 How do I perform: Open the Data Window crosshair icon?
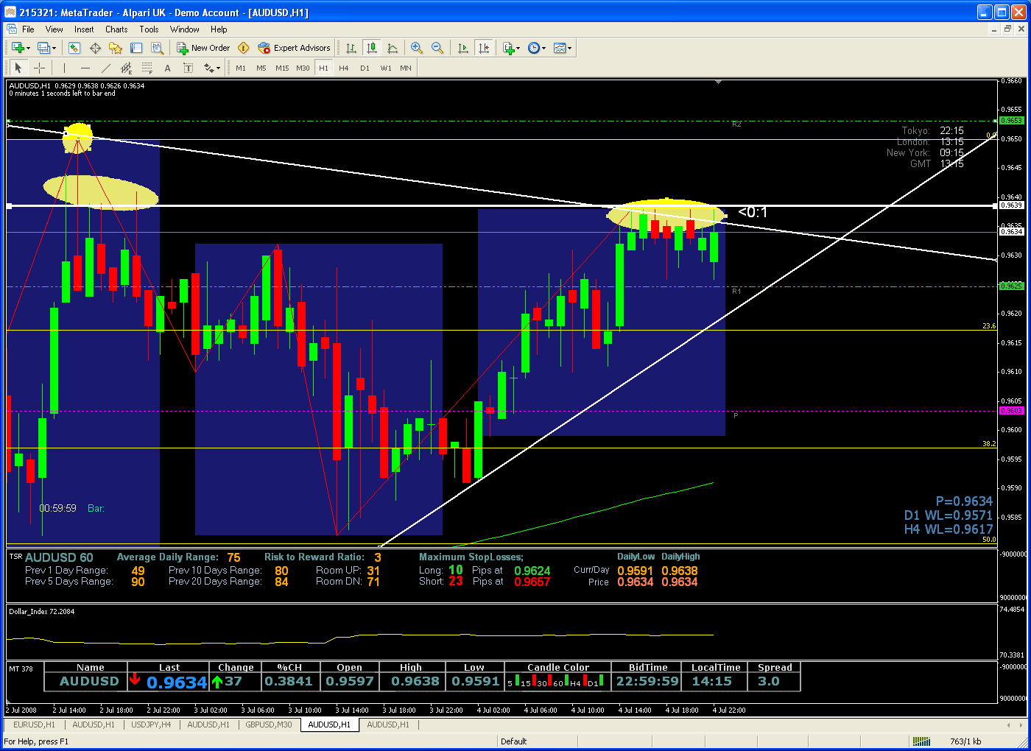tap(95, 48)
